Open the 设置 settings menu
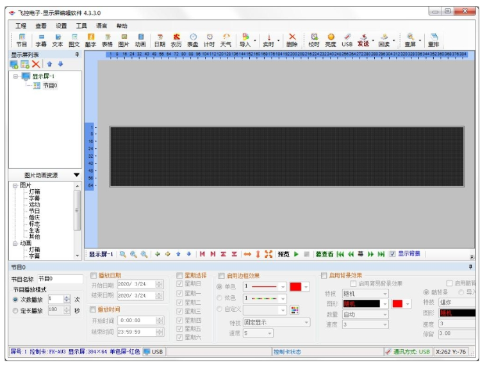The image size is (487, 367). [x=61, y=26]
